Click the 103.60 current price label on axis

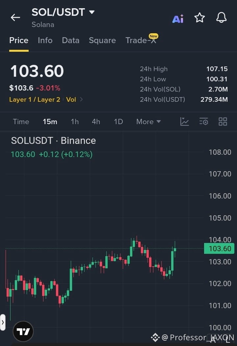point(219,249)
